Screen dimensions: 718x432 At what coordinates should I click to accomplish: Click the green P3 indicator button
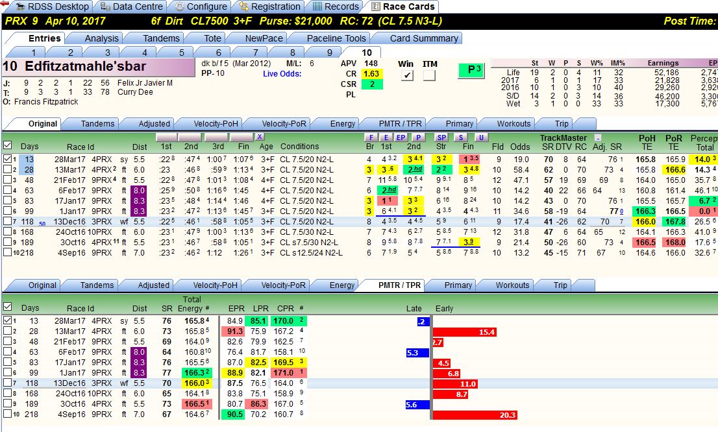click(471, 70)
